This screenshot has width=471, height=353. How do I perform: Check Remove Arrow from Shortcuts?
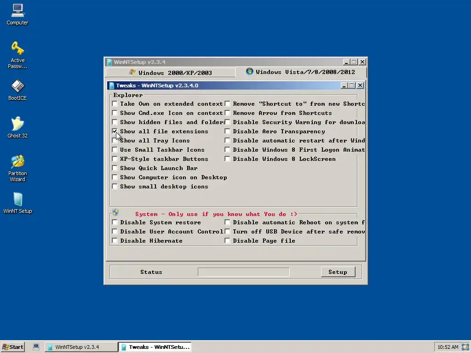point(227,113)
